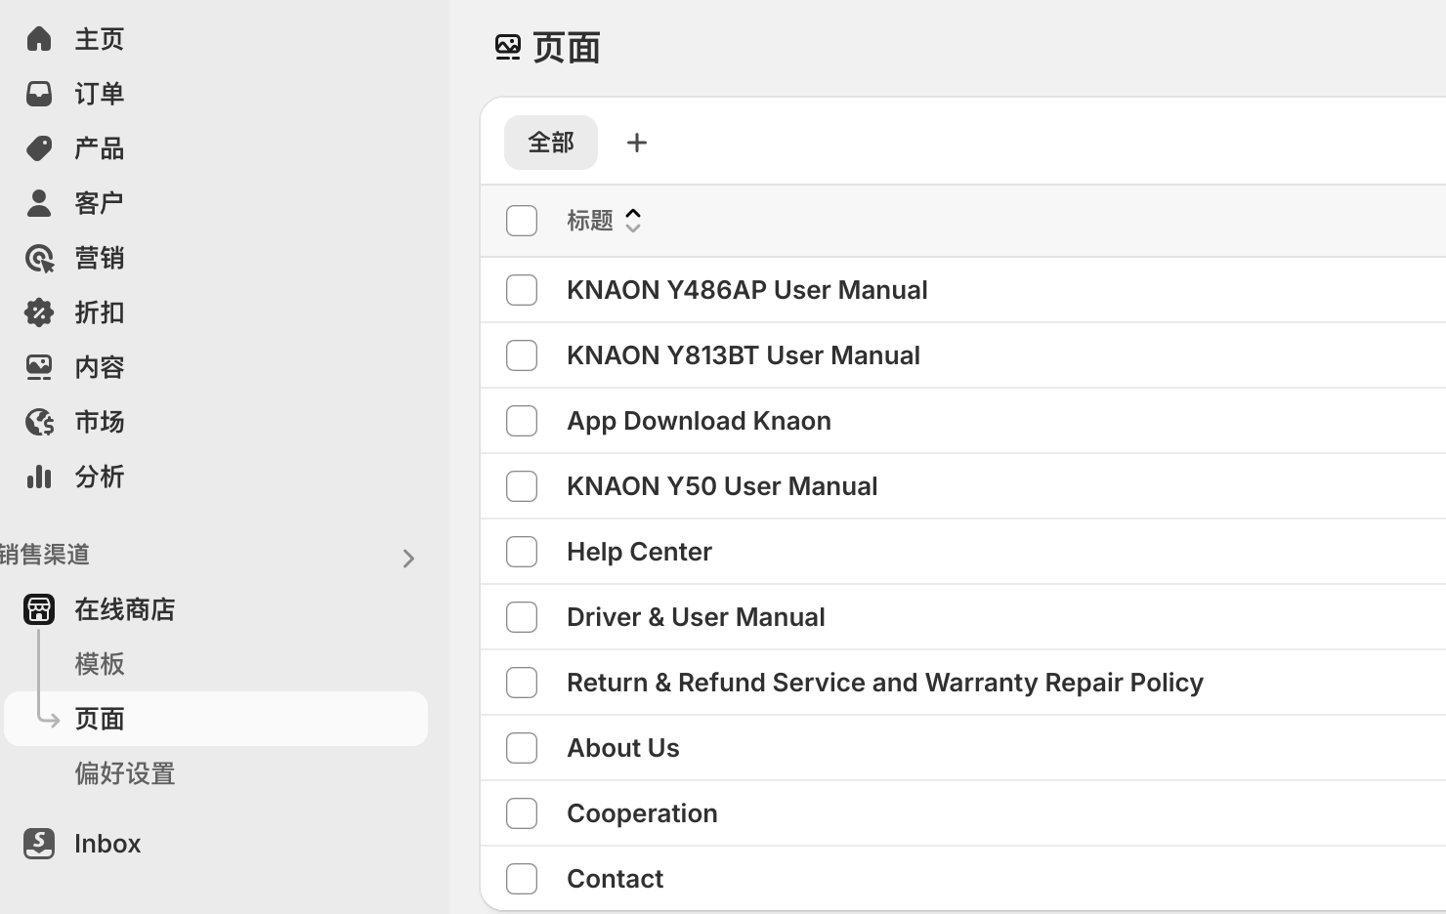Add a new view with plus icon
This screenshot has height=914, width=1446.
tap(637, 143)
